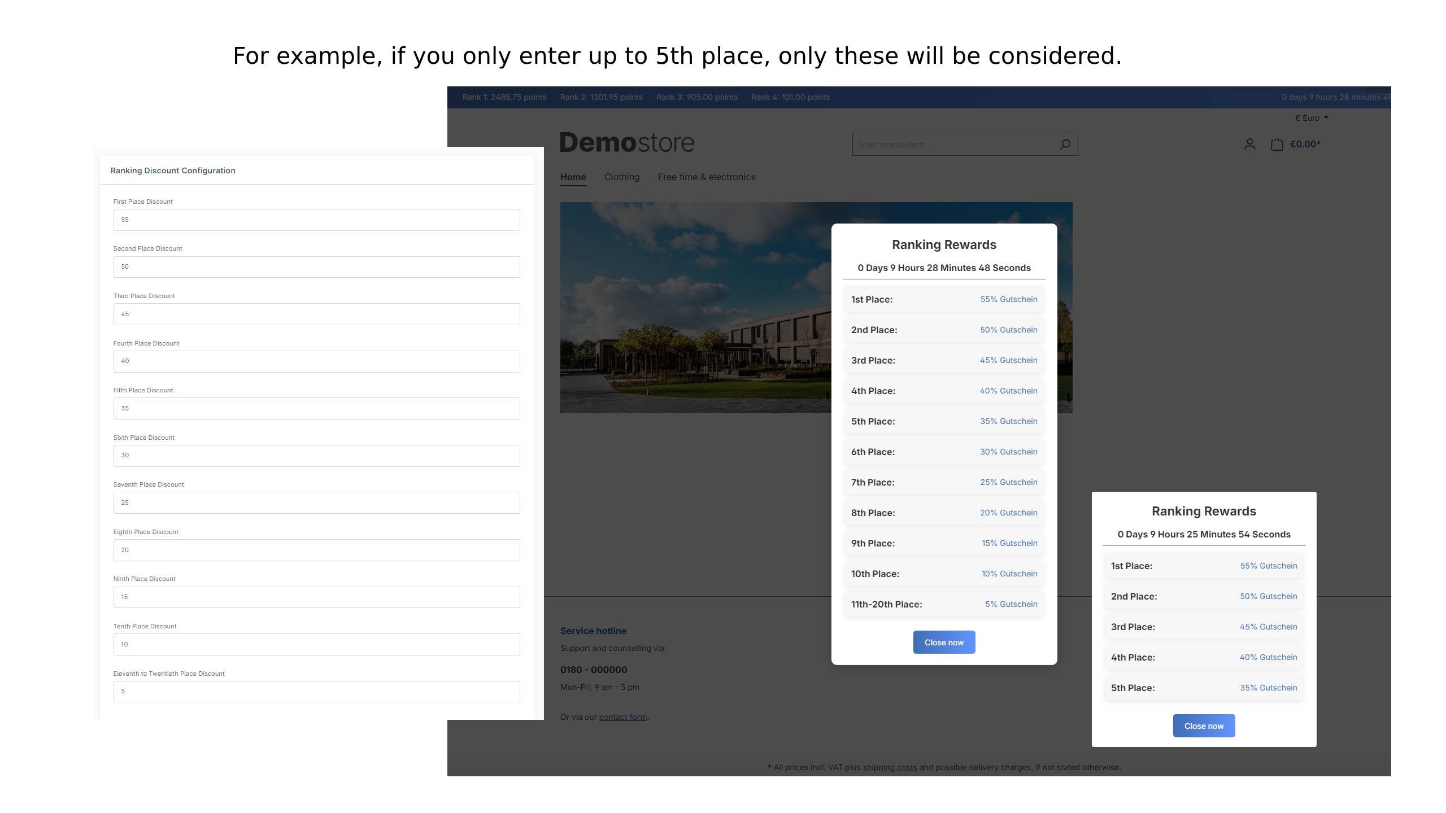Focus the Eighth Place Discount field
The width and height of the screenshot is (1446, 813).
point(316,550)
